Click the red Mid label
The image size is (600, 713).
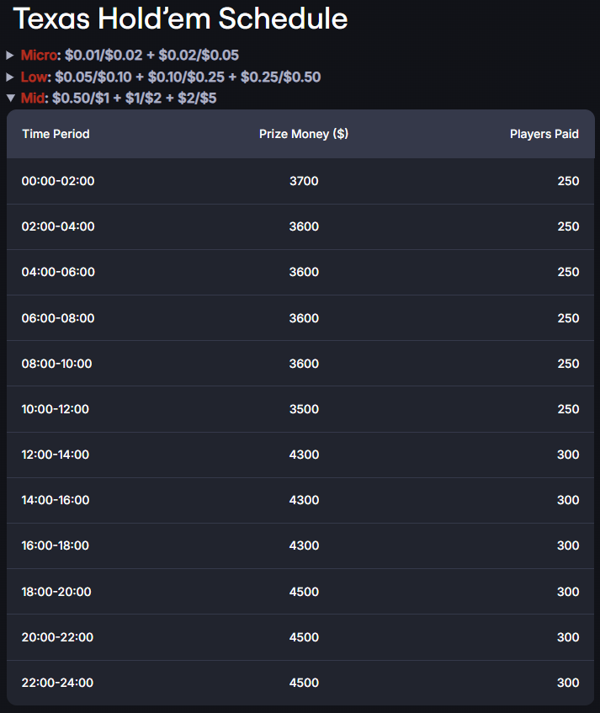(x=33, y=98)
